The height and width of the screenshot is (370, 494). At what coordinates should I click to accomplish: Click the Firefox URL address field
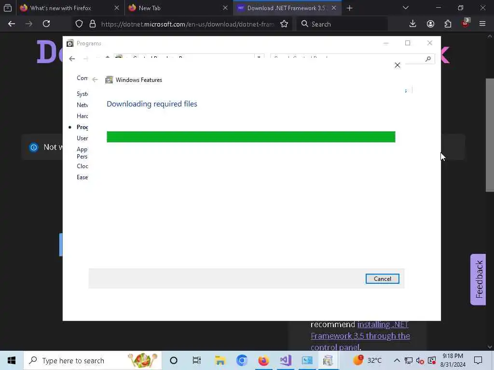pyautogui.click(x=188, y=24)
